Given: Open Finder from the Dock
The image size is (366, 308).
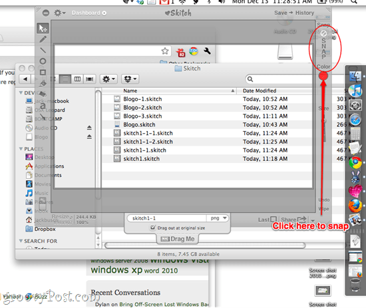Looking at the screenshot, I should point(355,76).
